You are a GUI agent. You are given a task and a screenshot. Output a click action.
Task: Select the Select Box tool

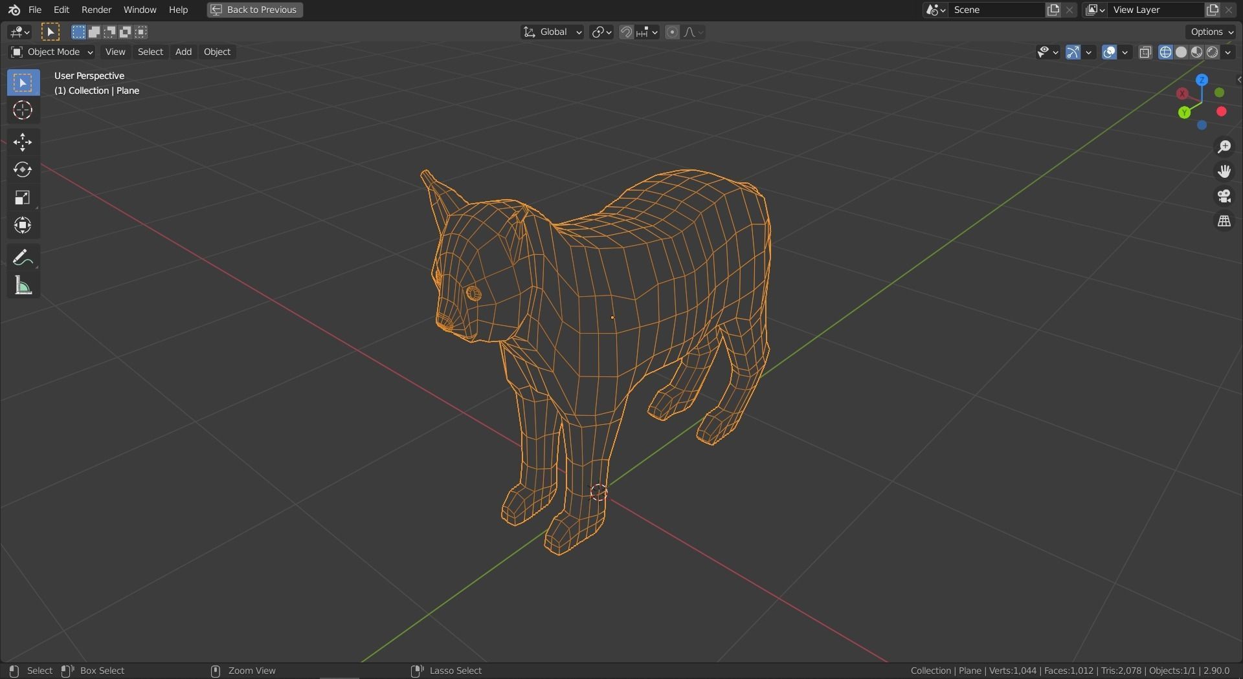(23, 83)
